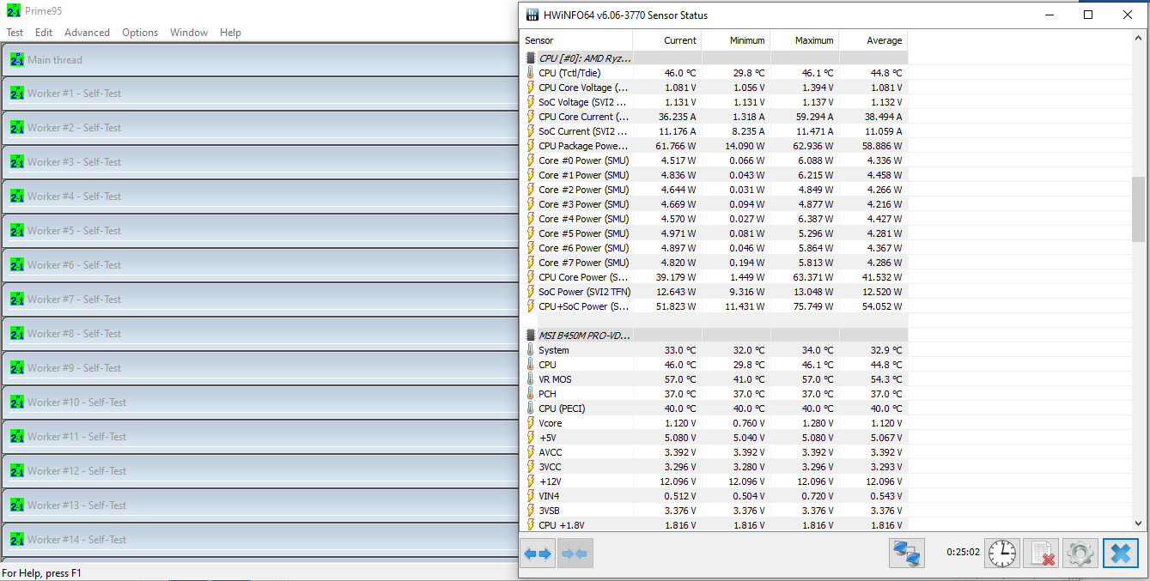Screen dimensions: 1150x581
Task: Click the HWiNFO64 title bar app icon
Action: click(533, 15)
